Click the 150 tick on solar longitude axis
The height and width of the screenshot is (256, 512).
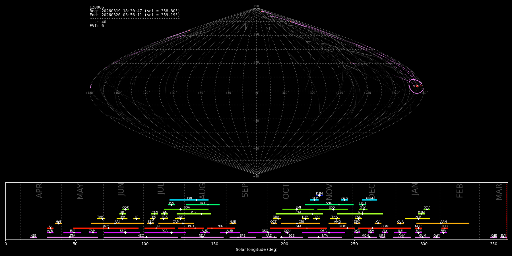(215, 244)
